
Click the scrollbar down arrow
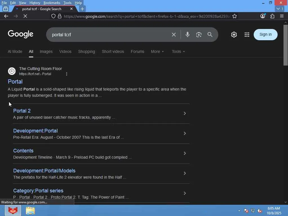click(x=285, y=202)
